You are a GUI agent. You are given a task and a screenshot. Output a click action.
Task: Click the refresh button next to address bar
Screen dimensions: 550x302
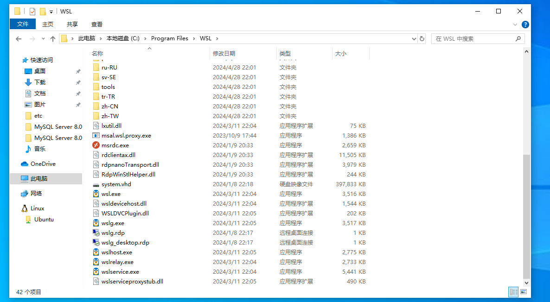(422, 38)
